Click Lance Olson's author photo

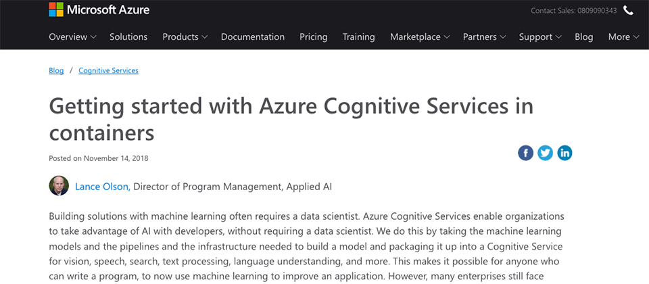click(59, 185)
